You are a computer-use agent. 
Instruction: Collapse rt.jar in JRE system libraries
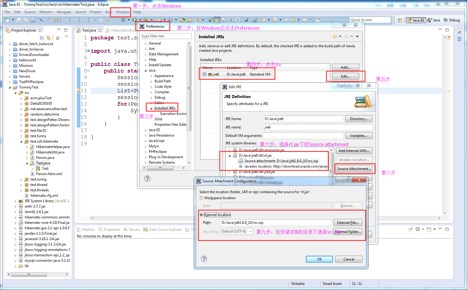pyautogui.click(x=230, y=156)
